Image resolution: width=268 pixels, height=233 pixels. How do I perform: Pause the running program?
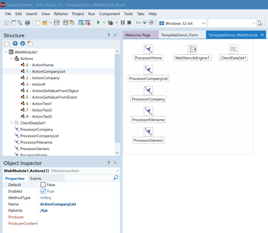point(123,23)
